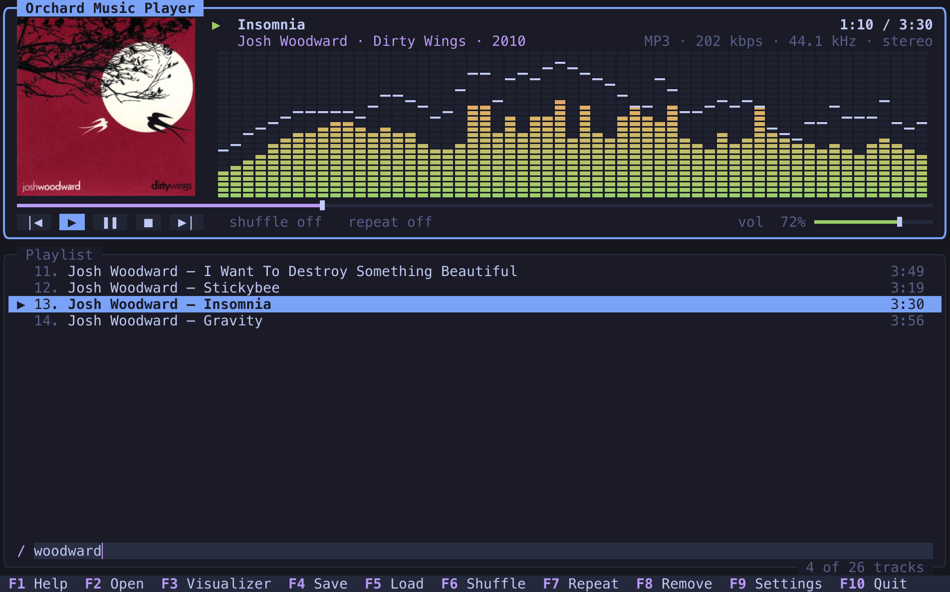
Task: Click F10 Quit
Action: tap(873, 584)
